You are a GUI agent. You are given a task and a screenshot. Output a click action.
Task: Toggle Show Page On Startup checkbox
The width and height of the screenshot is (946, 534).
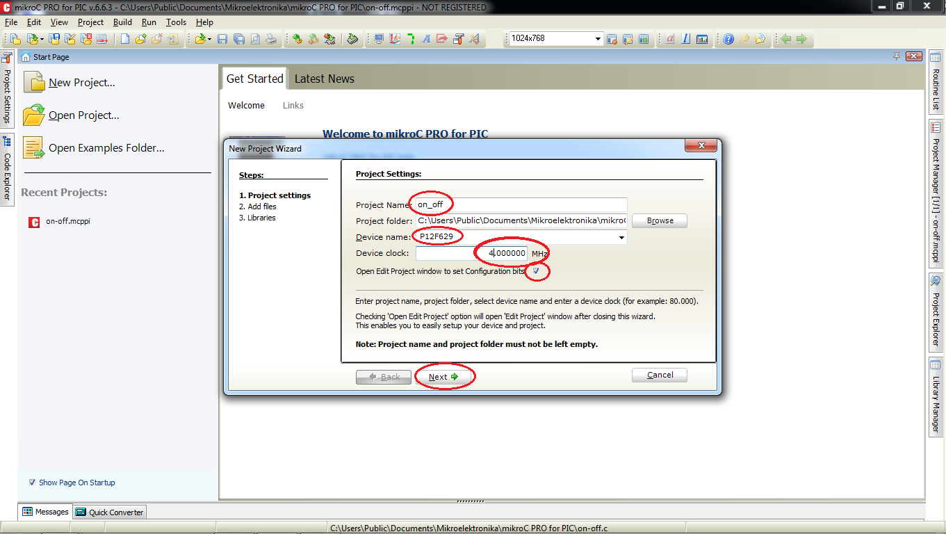32,482
